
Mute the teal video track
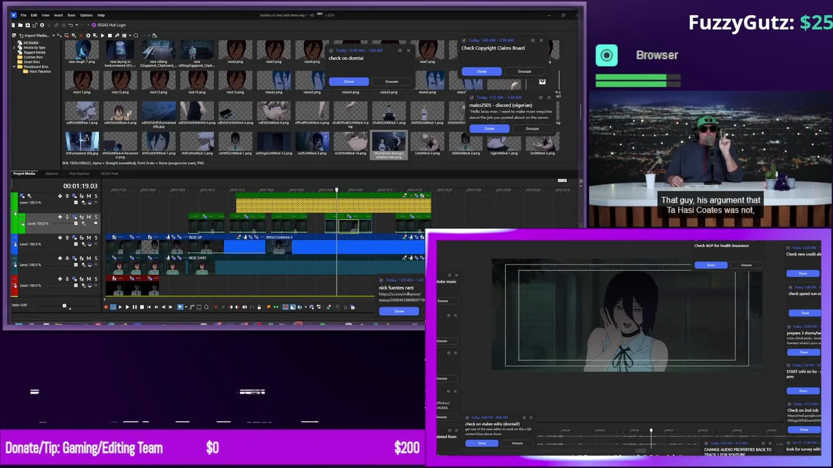pyautogui.click(x=89, y=258)
